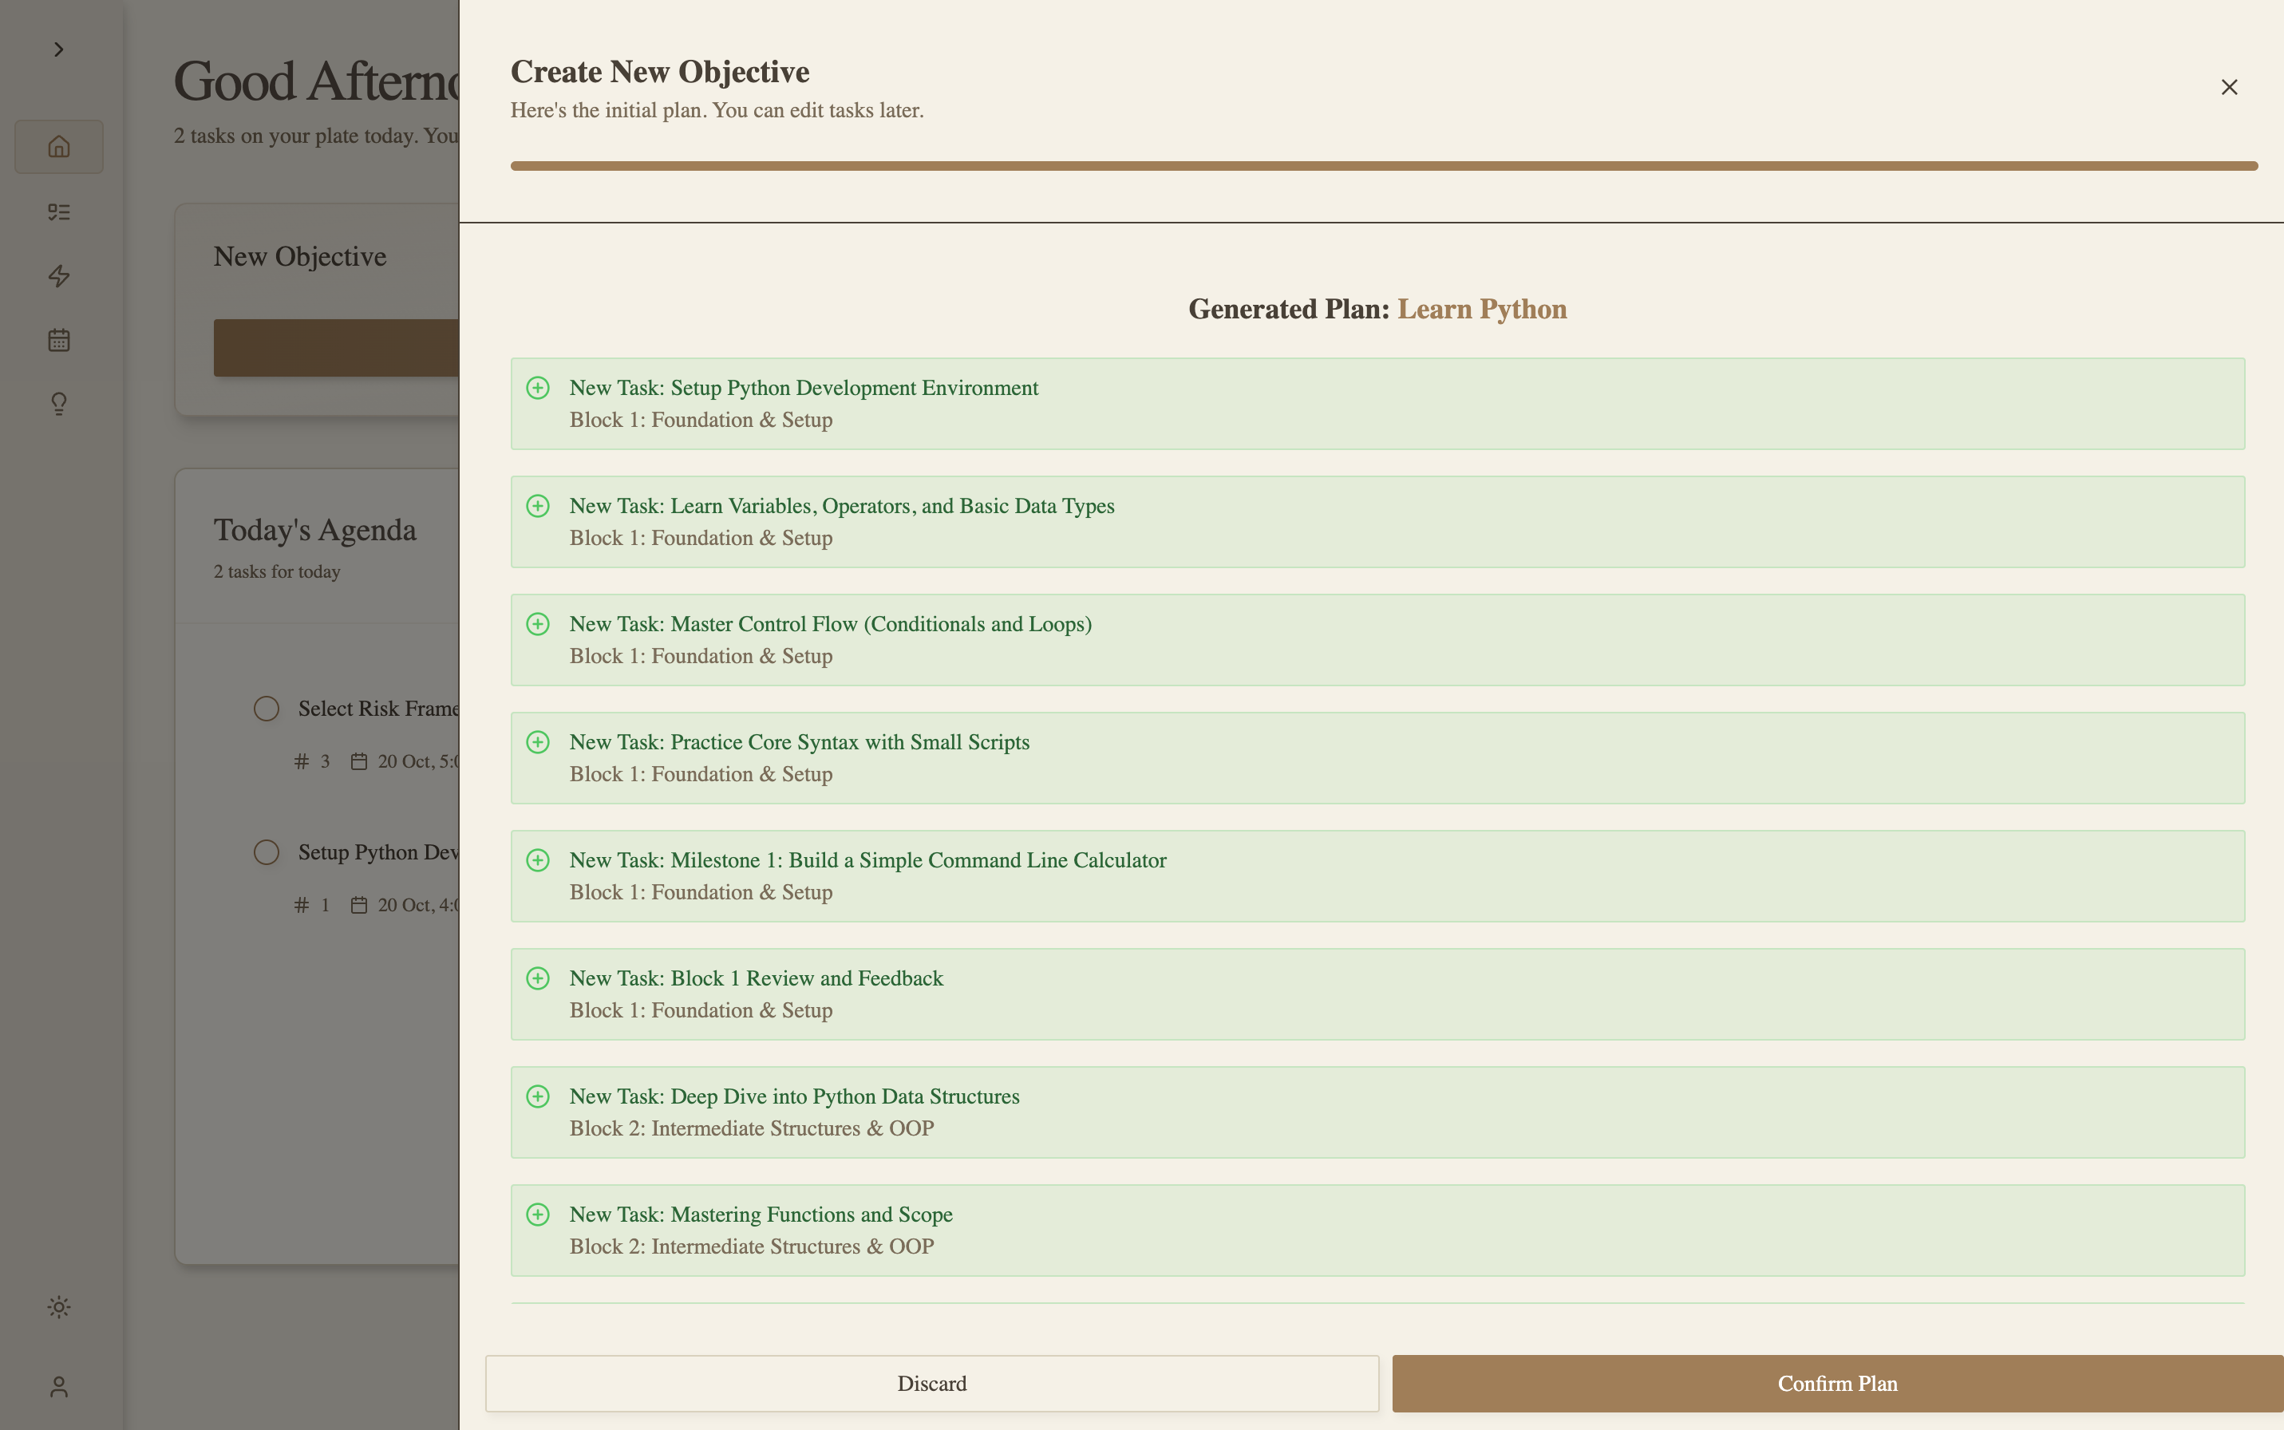Toggle the light/dark theme sun icon
This screenshot has height=1430, width=2284.
point(58,1307)
